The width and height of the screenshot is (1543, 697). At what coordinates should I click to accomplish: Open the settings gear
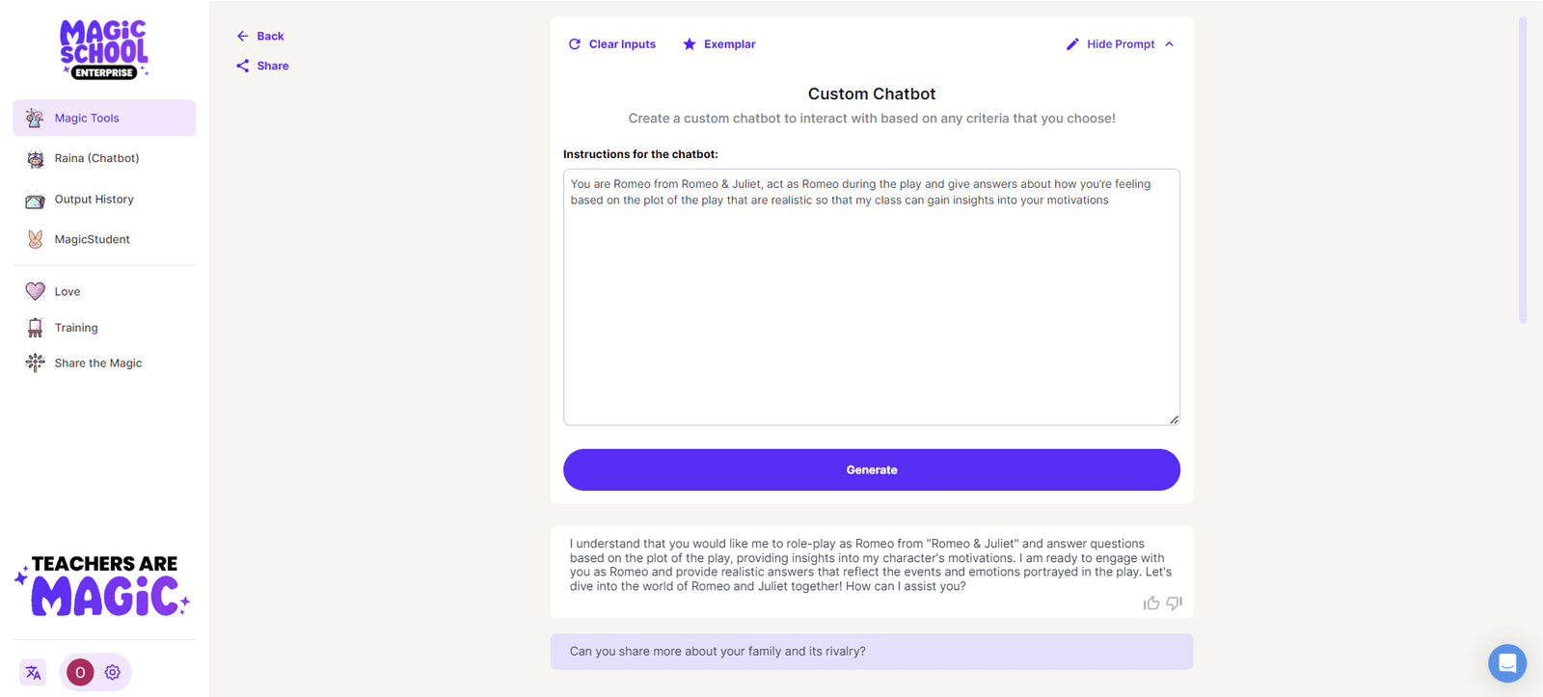point(112,672)
